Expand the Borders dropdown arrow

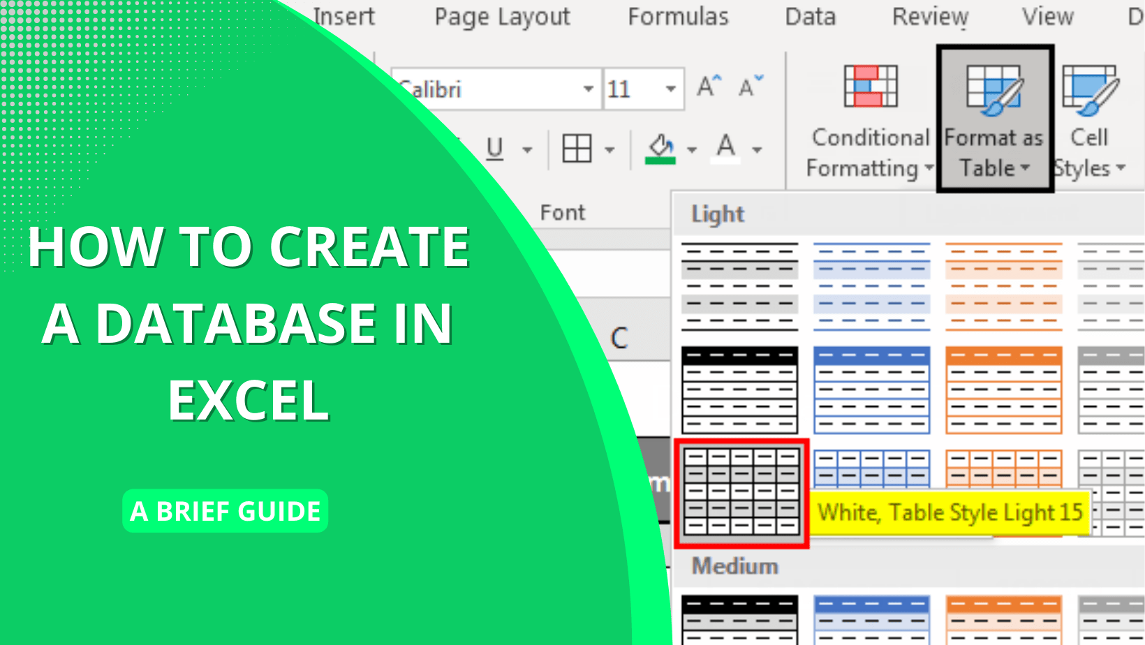pyautogui.click(x=610, y=149)
